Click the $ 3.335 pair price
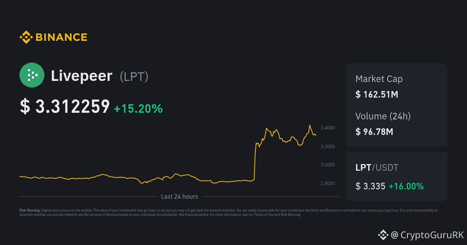Viewport: 467px width, 245px height. [370, 186]
